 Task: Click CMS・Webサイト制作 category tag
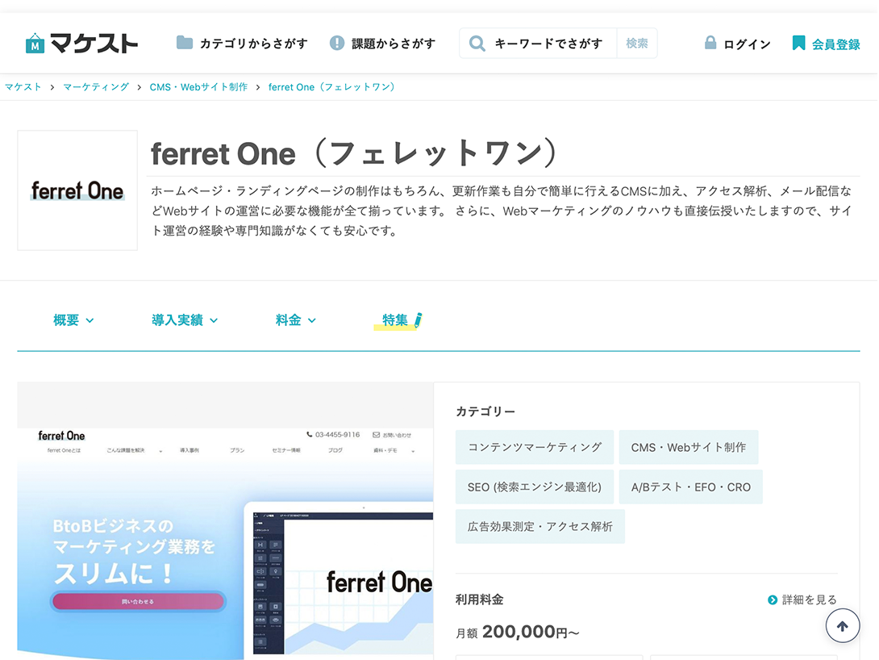coord(689,447)
